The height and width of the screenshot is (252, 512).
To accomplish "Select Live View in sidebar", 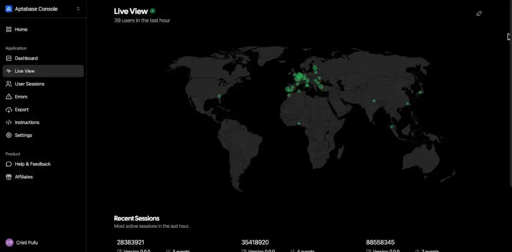I will point(43,71).
